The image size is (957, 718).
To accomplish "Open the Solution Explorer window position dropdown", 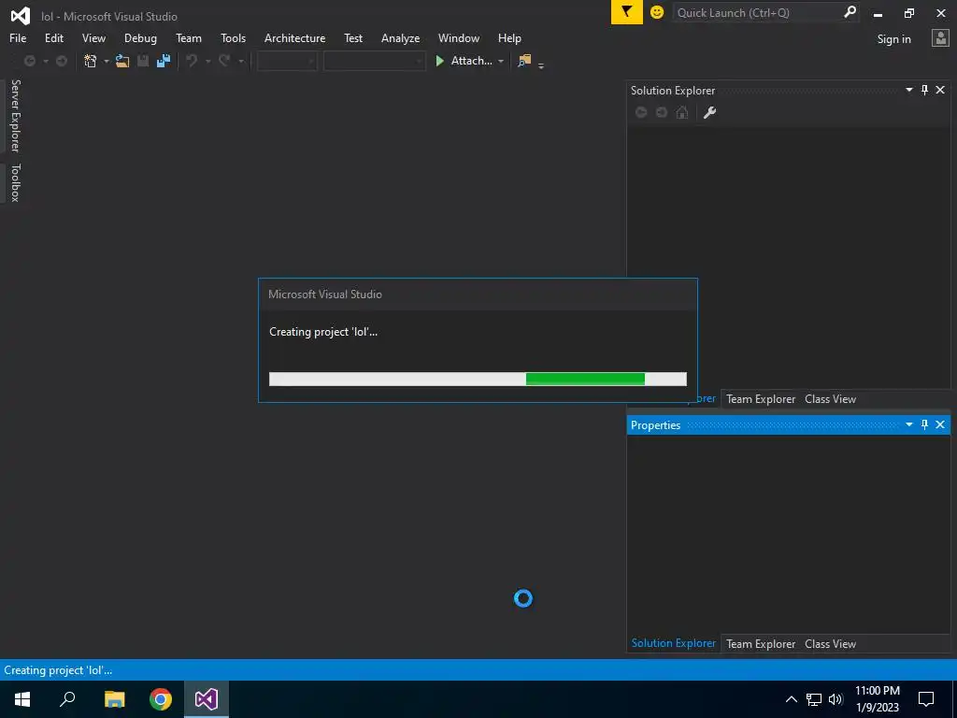I will coord(908,90).
